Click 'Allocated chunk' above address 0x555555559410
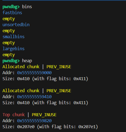The image size is (126, 132). [x=21, y=91]
